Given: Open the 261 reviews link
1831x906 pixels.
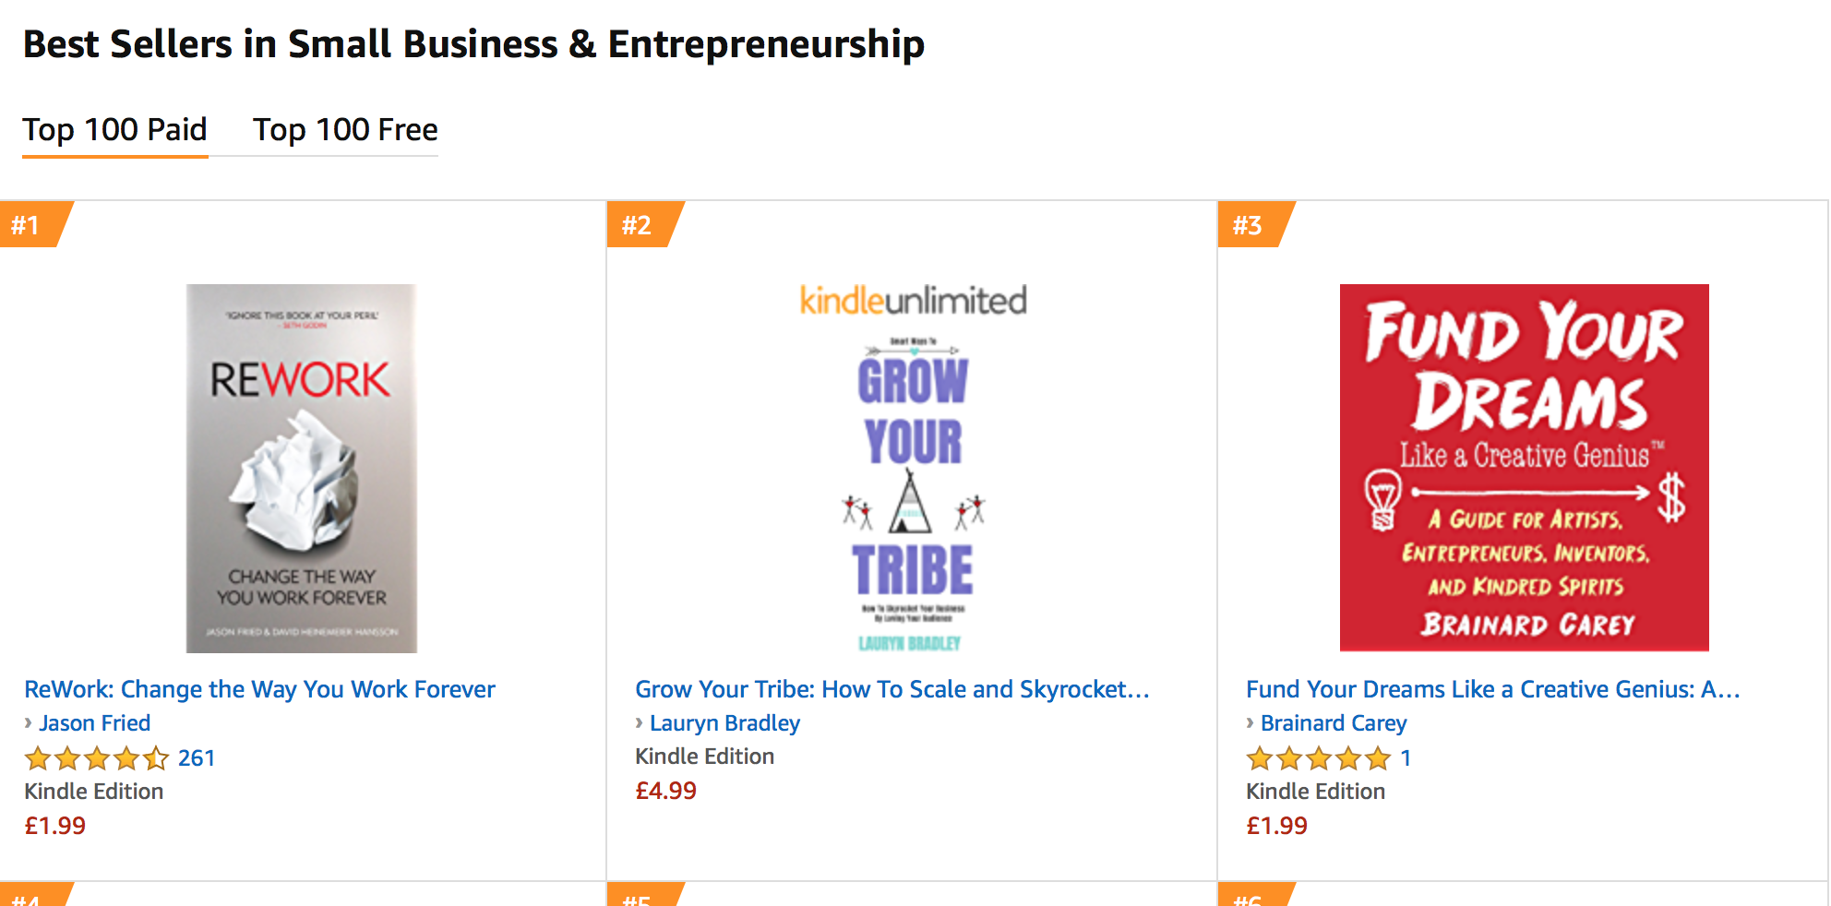Looking at the screenshot, I should (x=197, y=758).
